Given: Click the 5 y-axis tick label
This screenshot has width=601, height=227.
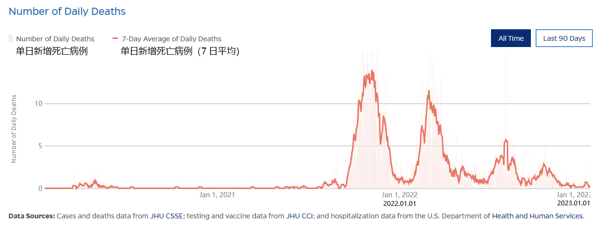Looking at the screenshot, I should pyautogui.click(x=40, y=146).
